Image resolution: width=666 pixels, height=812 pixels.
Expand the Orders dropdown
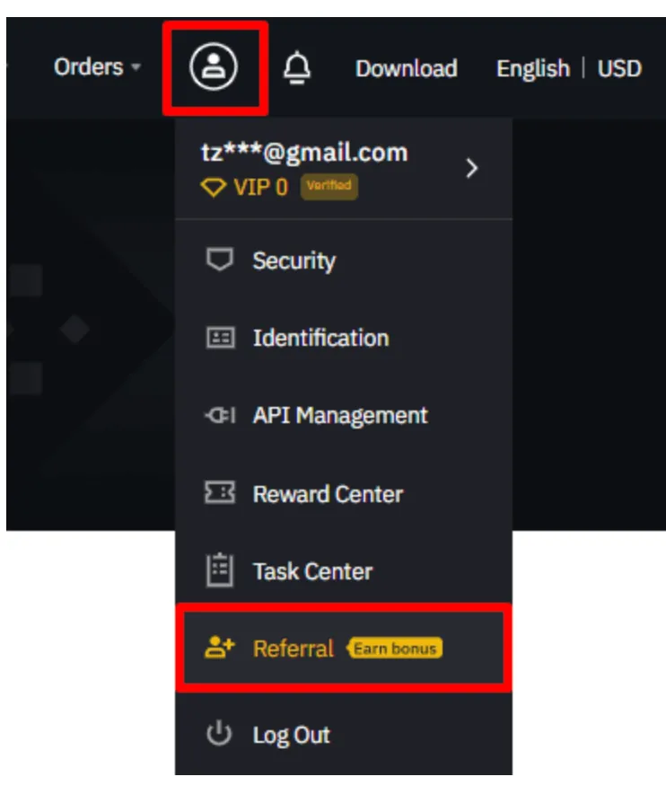click(x=97, y=66)
